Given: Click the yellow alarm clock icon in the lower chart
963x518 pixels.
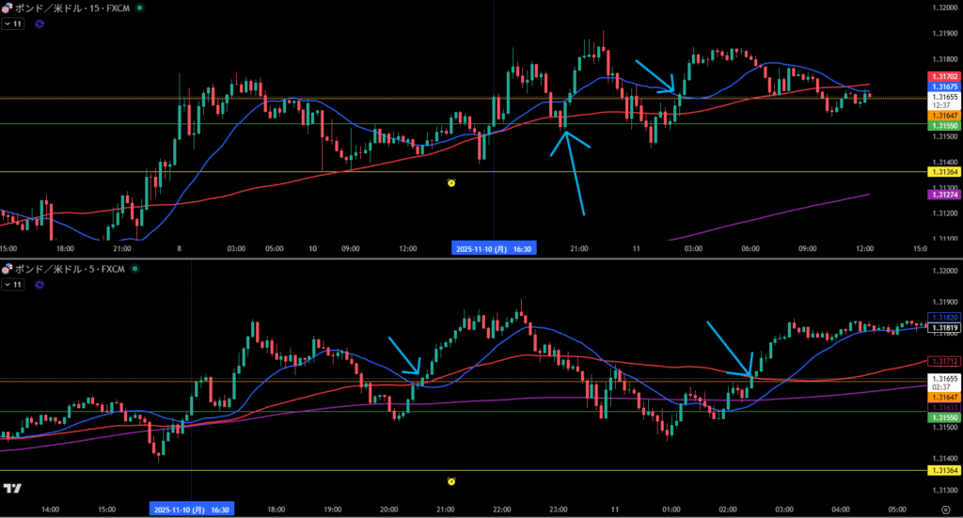Looking at the screenshot, I should tap(451, 481).
